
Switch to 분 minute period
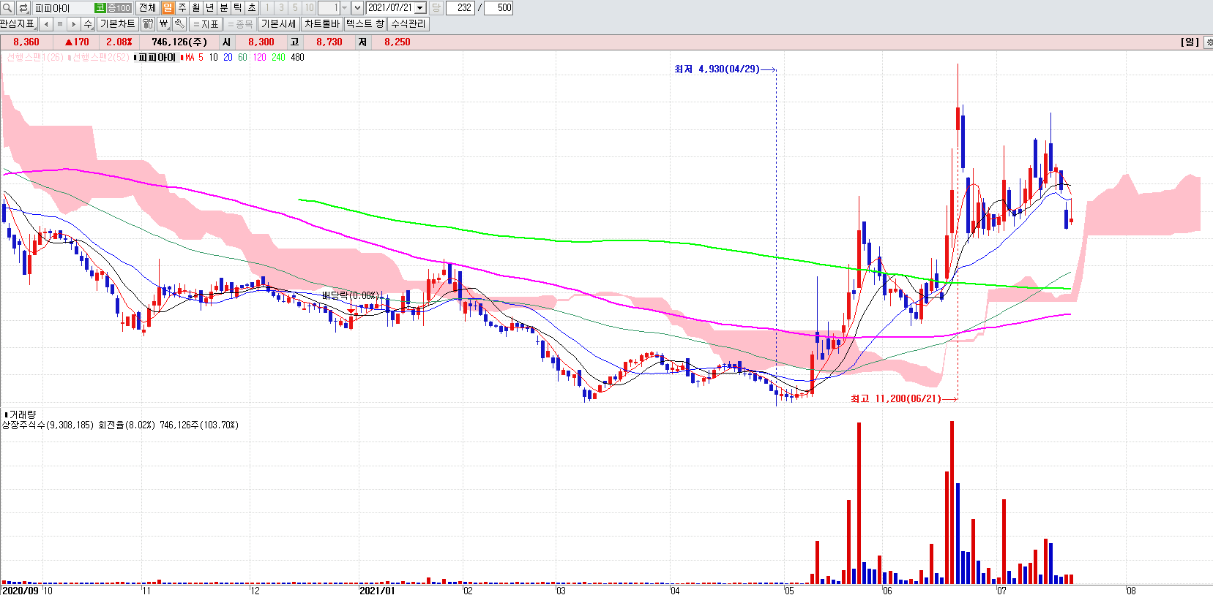tap(224, 7)
